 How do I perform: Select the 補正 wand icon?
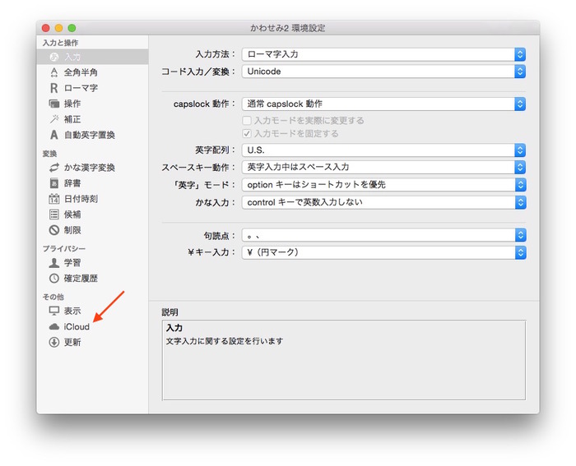(54, 119)
